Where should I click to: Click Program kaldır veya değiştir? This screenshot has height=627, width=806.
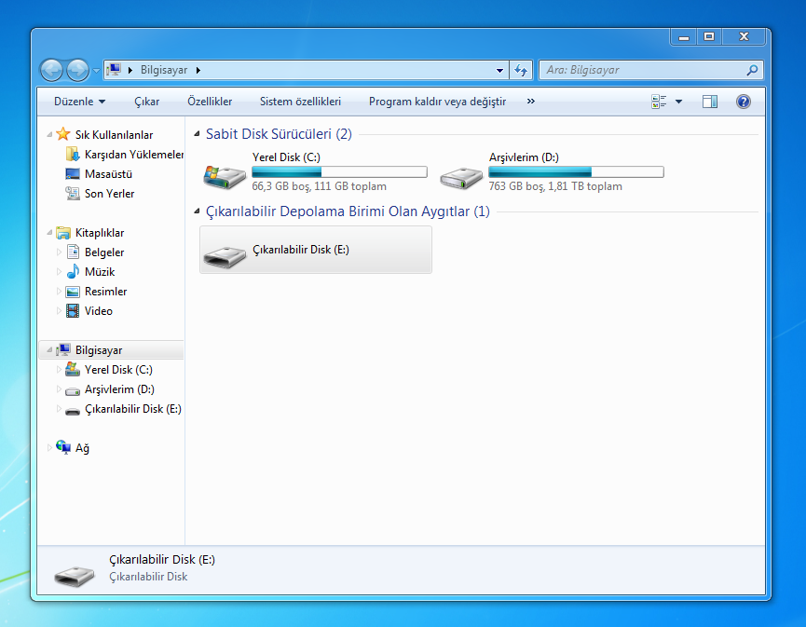click(x=437, y=102)
